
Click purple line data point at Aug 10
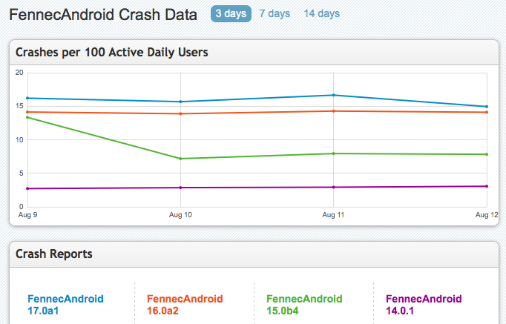tap(181, 188)
